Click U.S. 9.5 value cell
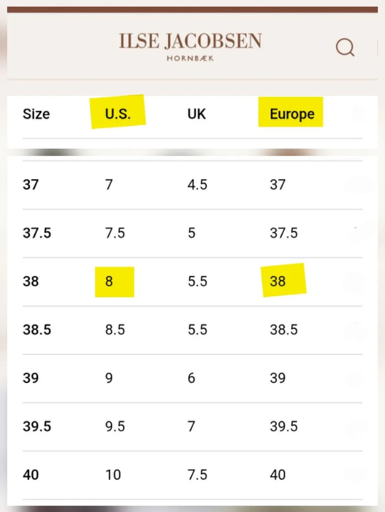The image size is (385, 512). (x=115, y=426)
